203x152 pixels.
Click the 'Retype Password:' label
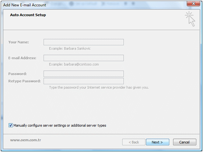click(24, 81)
